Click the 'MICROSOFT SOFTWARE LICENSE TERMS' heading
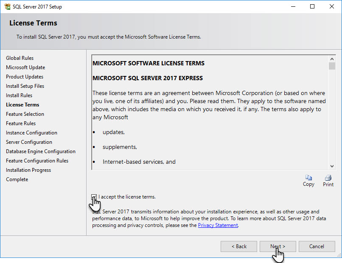 tap(149, 63)
